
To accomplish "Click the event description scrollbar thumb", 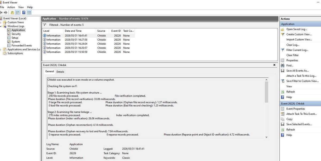I will click(x=266, y=92).
